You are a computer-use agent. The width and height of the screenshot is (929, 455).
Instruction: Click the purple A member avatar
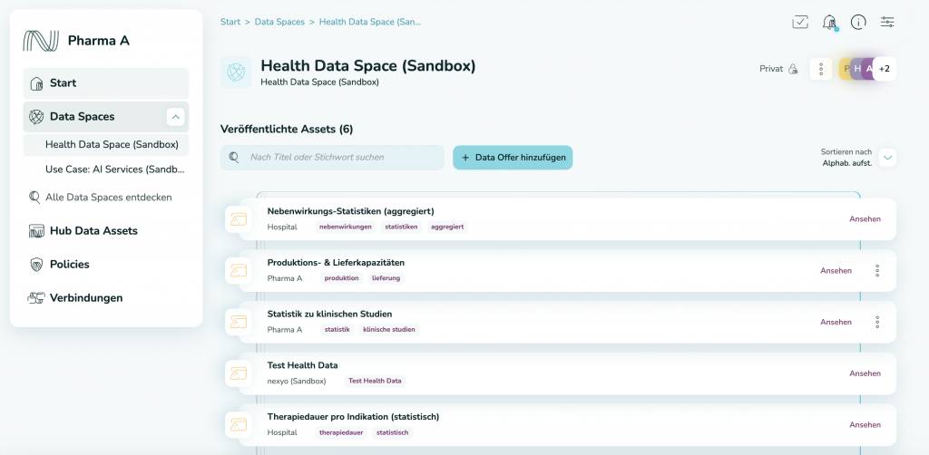tap(868, 69)
